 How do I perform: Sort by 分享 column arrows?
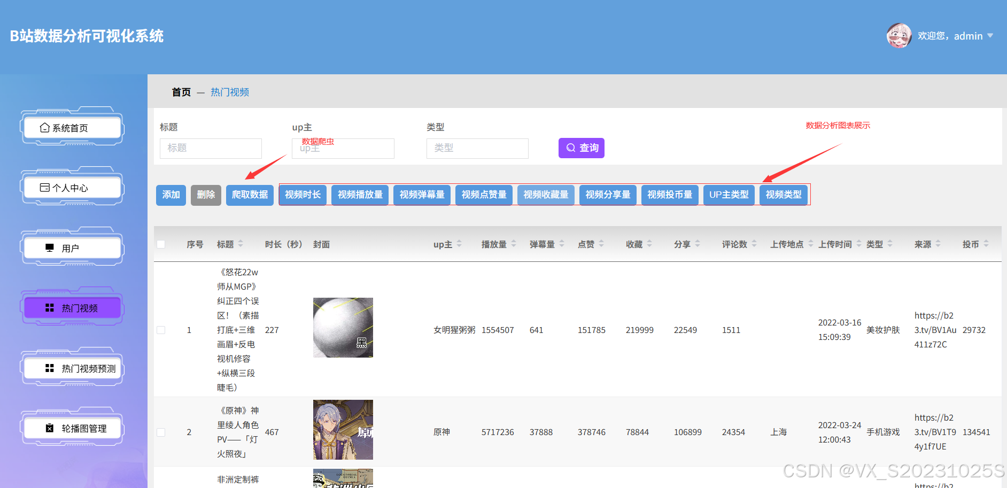click(x=698, y=244)
